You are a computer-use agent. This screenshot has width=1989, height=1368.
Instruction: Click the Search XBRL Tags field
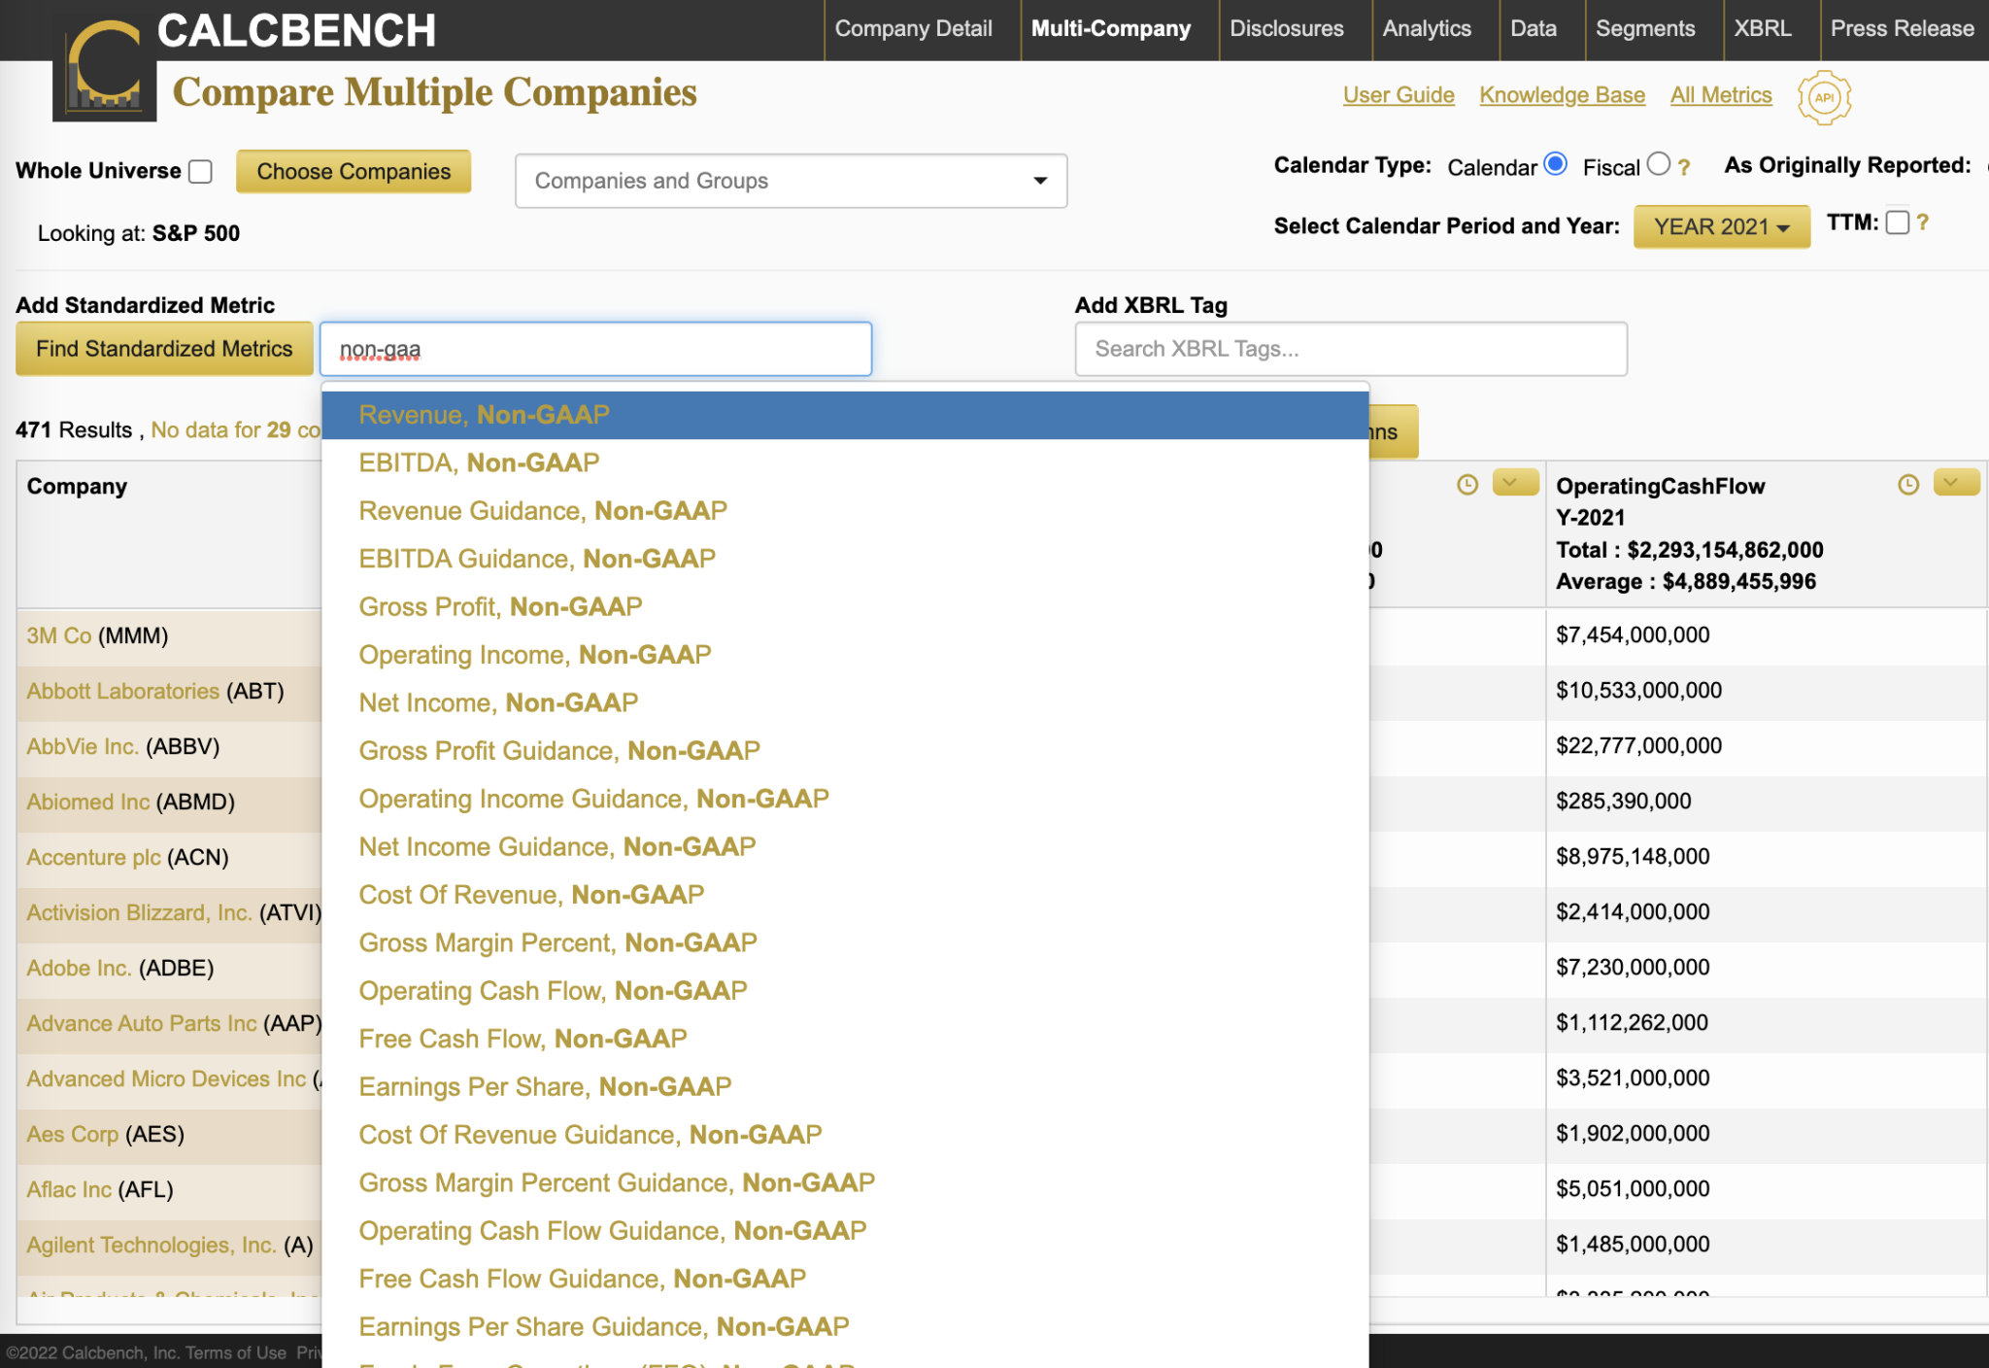point(1350,349)
